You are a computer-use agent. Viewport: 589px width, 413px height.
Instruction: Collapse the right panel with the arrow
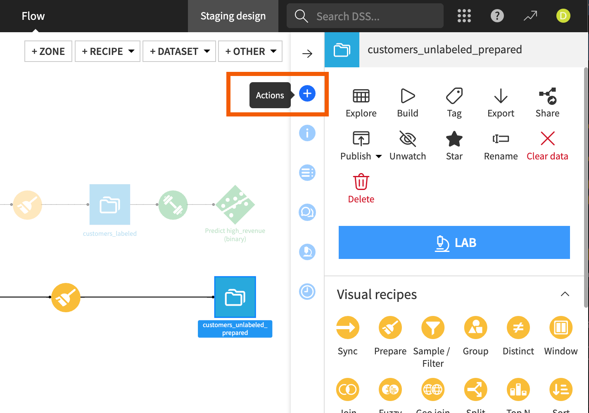point(307,54)
